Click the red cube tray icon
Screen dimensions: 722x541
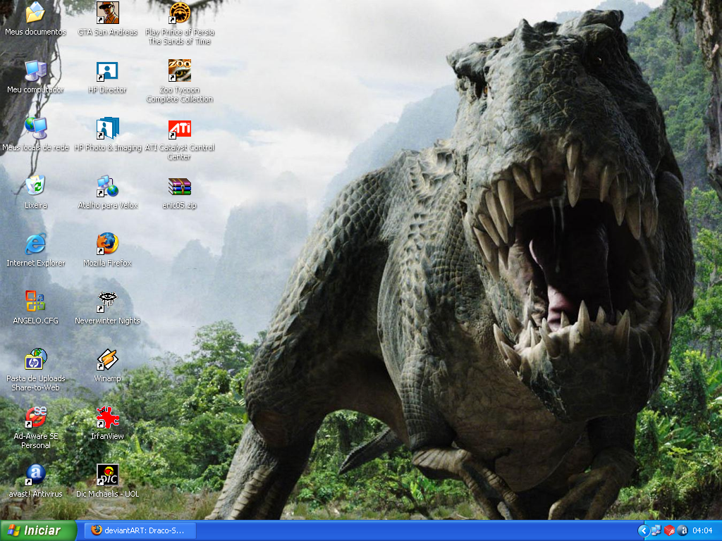click(x=670, y=530)
